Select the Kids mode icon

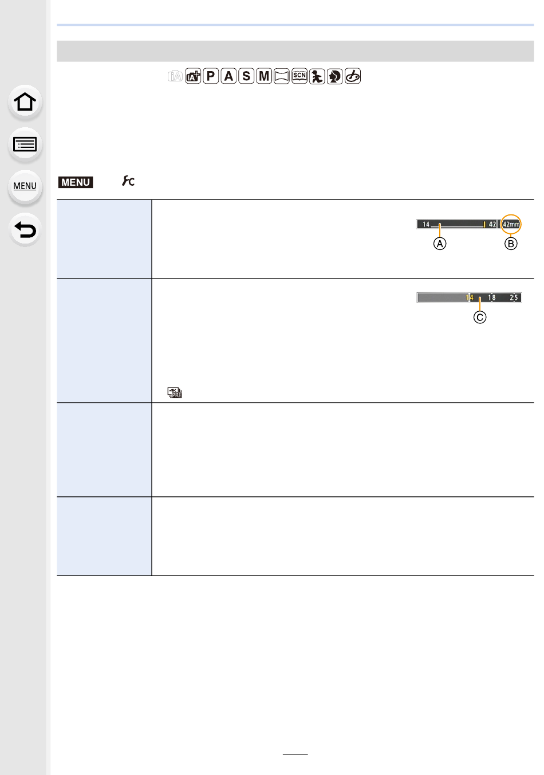tap(317, 76)
